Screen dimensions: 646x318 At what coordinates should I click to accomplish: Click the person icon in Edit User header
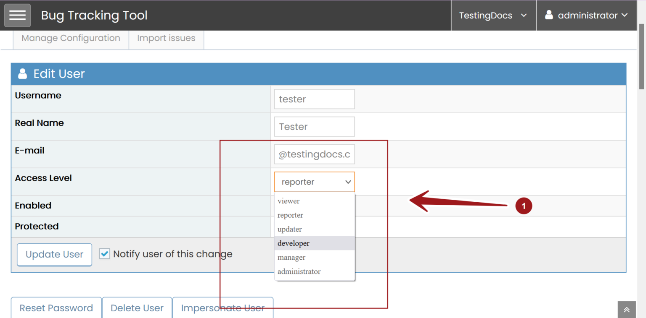tap(22, 73)
